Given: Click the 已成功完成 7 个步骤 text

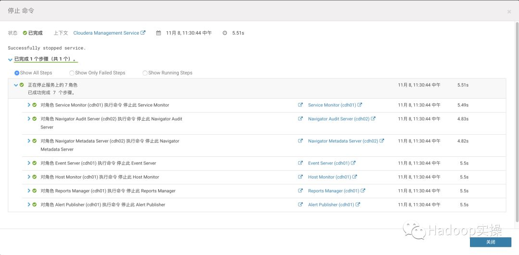Looking at the screenshot, I should tap(51, 92).
